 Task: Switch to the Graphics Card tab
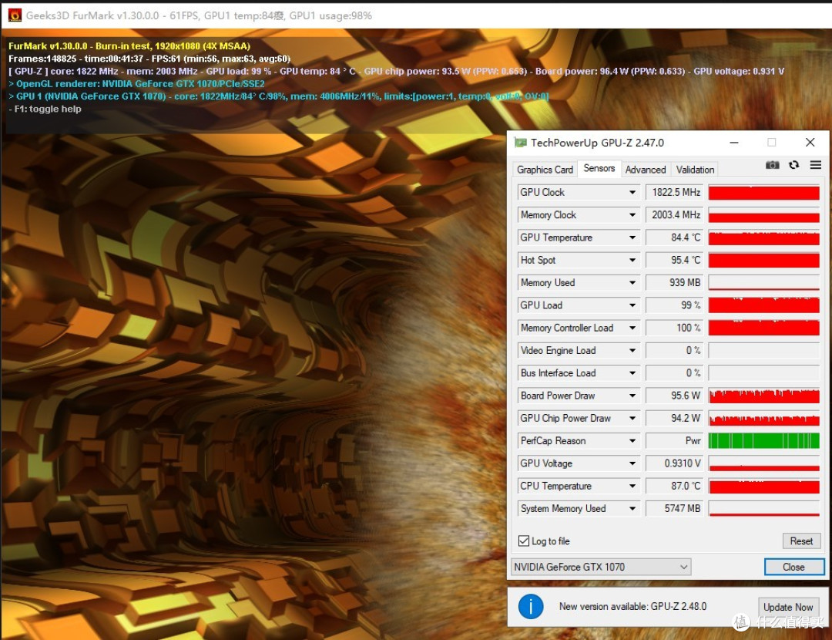tap(545, 170)
